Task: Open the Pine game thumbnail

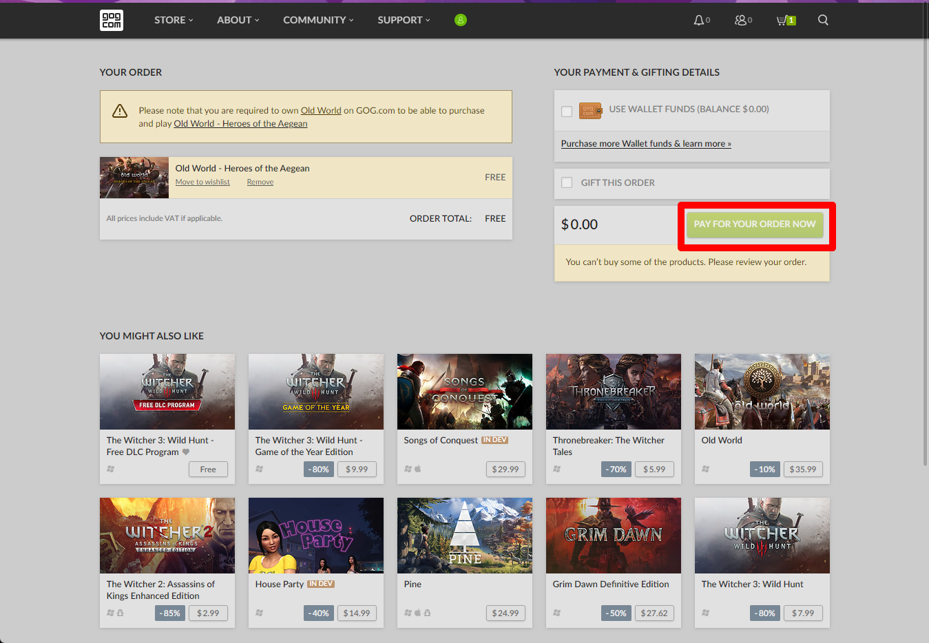Action: pyautogui.click(x=465, y=536)
